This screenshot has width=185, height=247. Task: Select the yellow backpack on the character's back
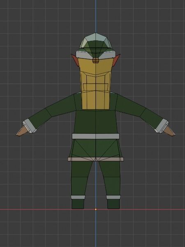pos(96,84)
